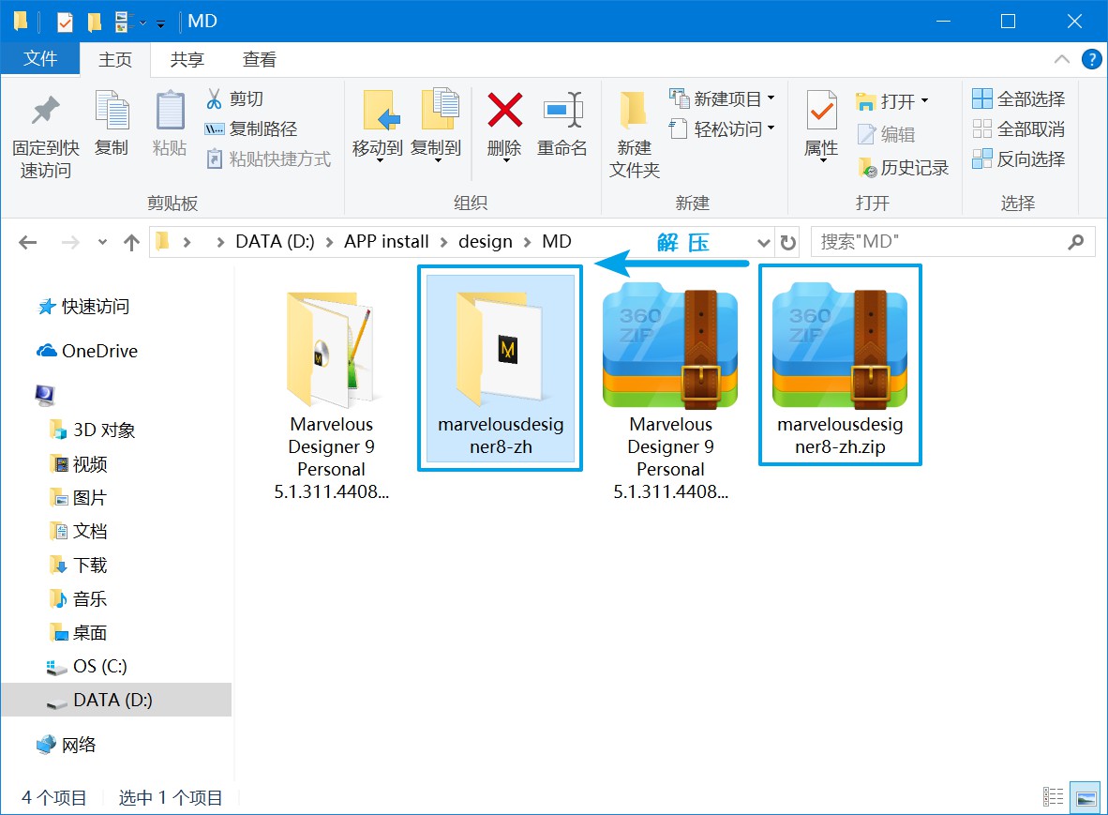
Task: Click APP install in the breadcrumb path
Action: click(386, 242)
